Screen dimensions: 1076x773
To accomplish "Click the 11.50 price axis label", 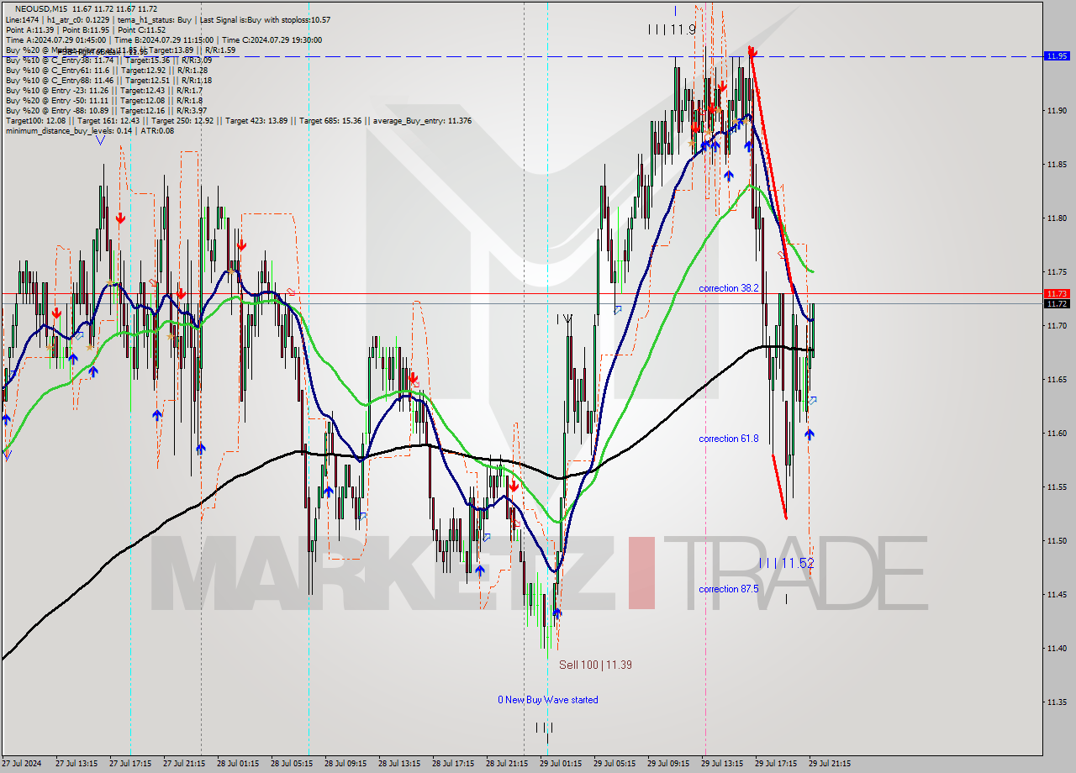I will pyautogui.click(x=1057, y=540).
